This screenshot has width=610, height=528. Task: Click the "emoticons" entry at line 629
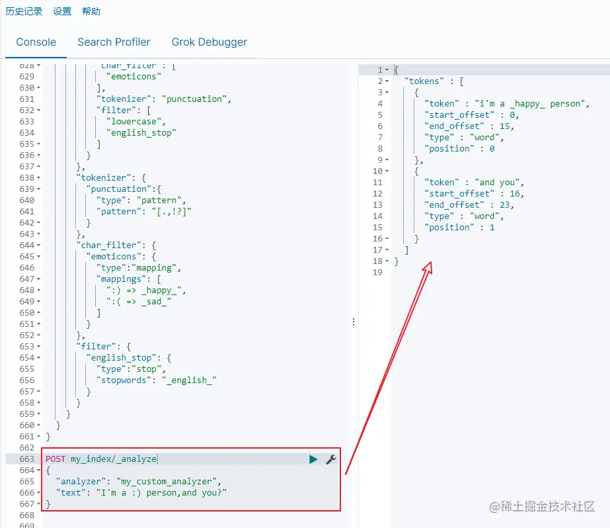133,77
